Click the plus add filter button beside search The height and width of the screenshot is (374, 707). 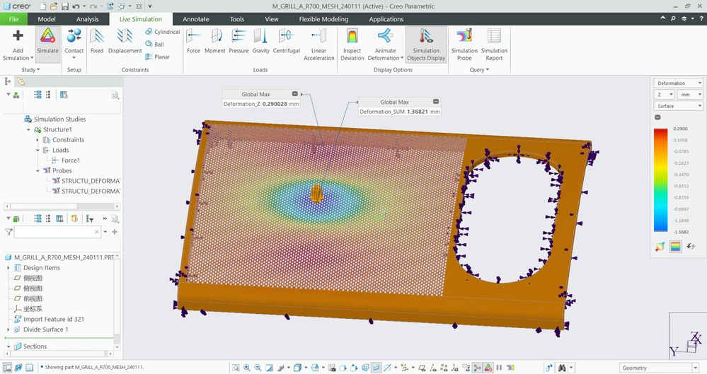(115, 232)
